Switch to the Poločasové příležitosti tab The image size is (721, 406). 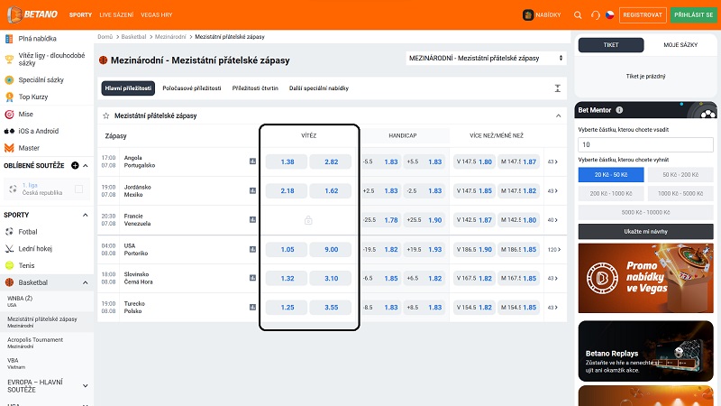(193, 88)
